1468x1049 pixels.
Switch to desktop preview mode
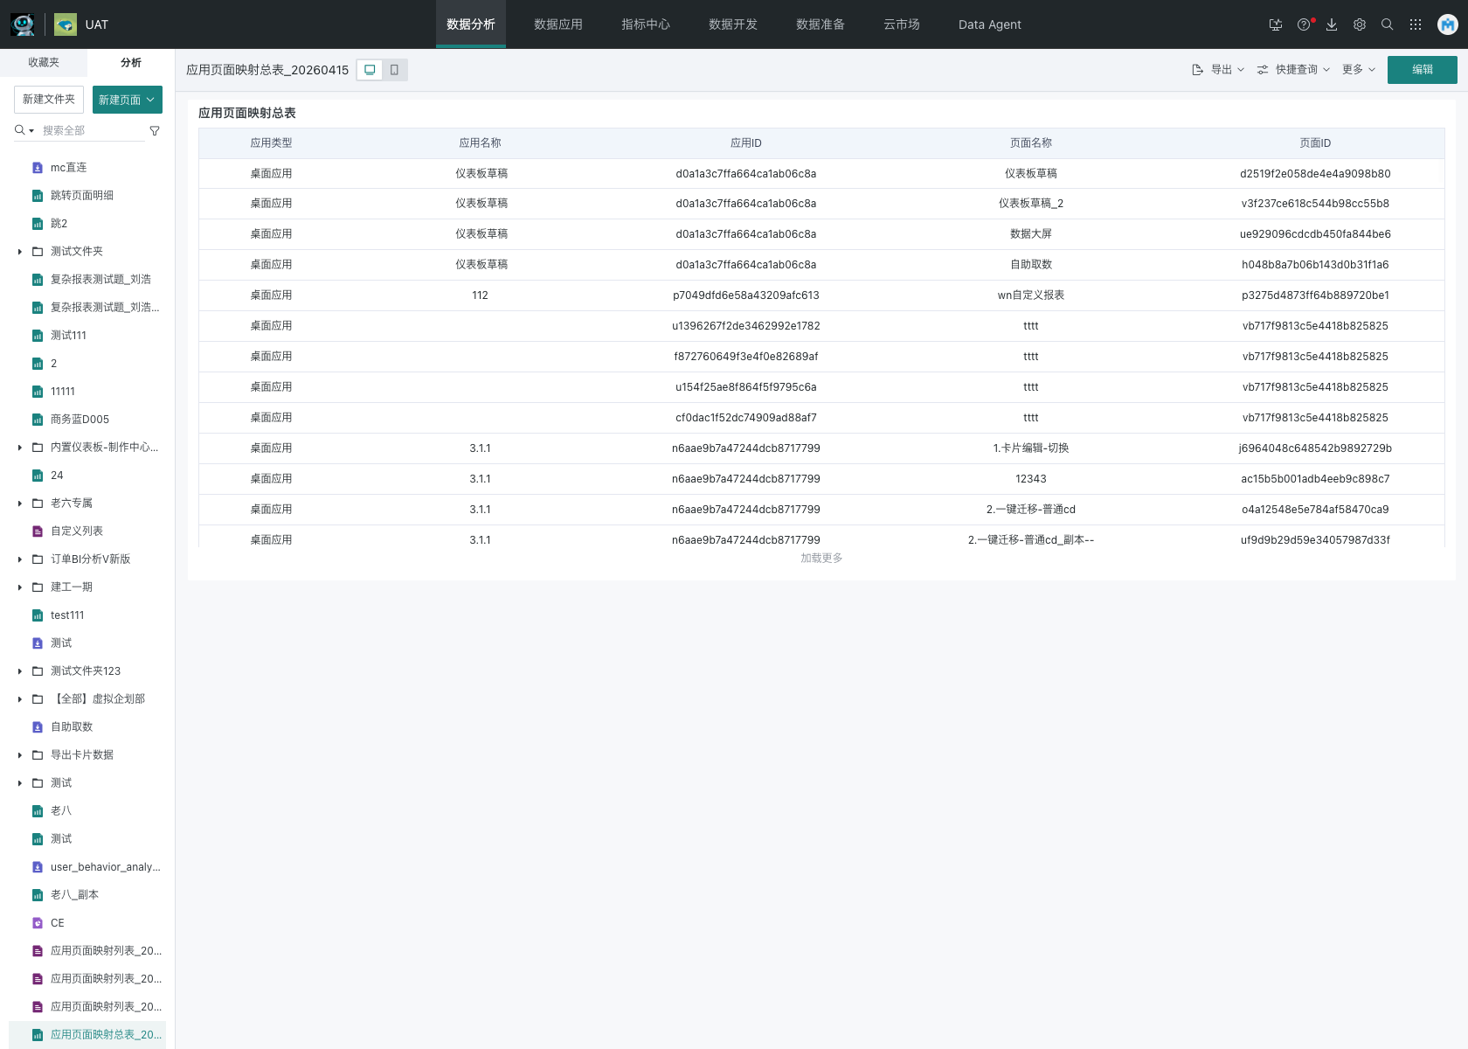pos(370,70)
